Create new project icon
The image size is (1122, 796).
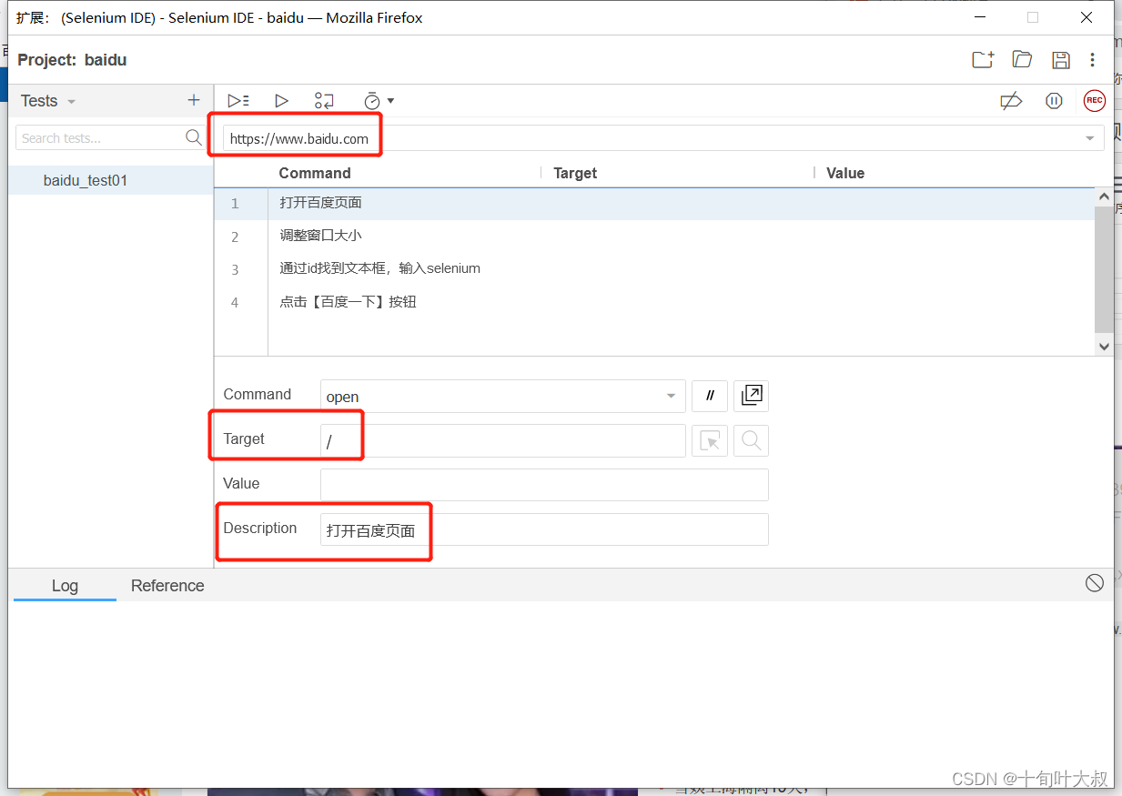tap(983, 60)
